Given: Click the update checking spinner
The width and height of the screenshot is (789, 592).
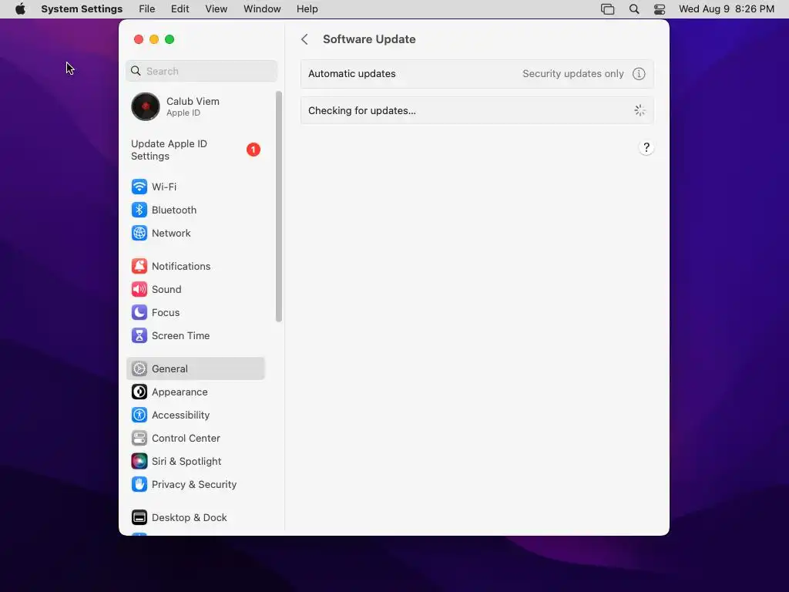Looking at the screenshot, I should 640,111.
